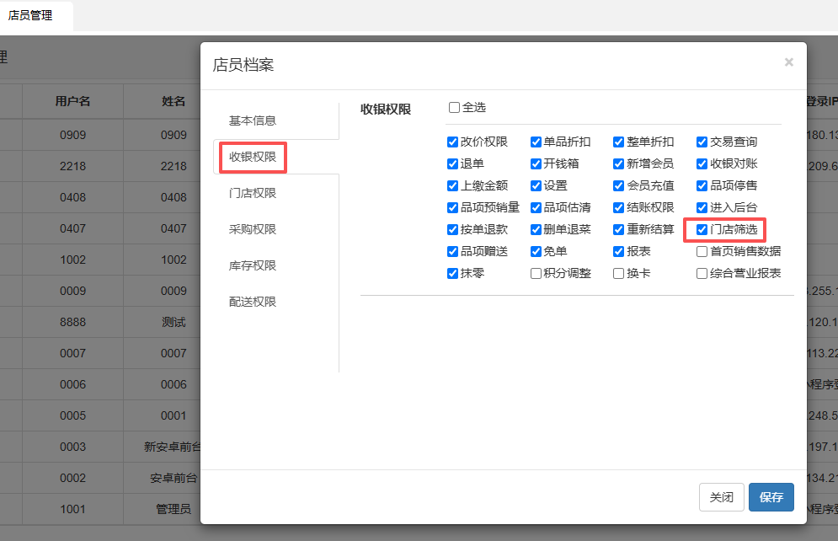838x541 pixels.
Task: Open the 配送权限 tab
Action: tap(253, 302)
